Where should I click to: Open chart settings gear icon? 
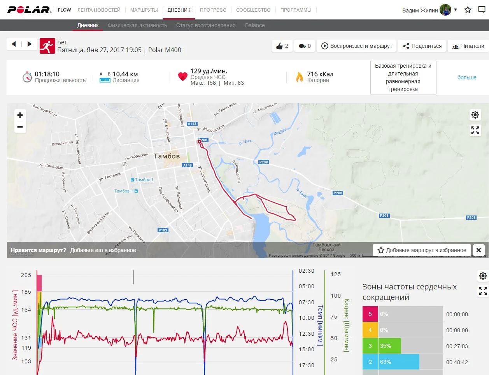[483, 276]
